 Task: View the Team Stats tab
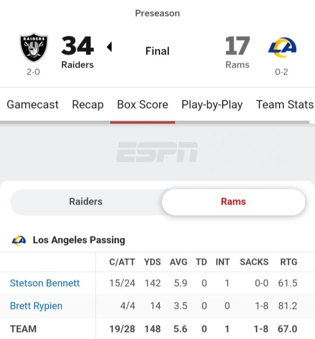(x=285, y=105)
